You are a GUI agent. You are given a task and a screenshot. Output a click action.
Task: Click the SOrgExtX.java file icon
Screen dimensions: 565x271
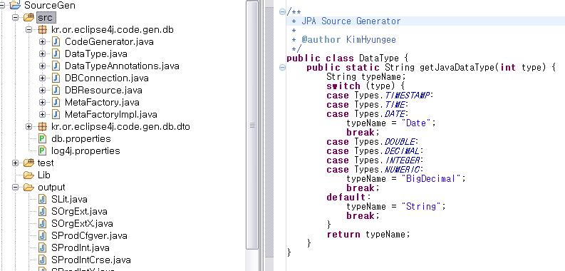[43, 223]
